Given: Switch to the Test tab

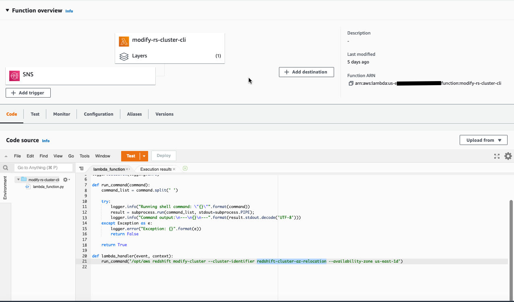Looking at the screenshot, I should pos(35,114).
